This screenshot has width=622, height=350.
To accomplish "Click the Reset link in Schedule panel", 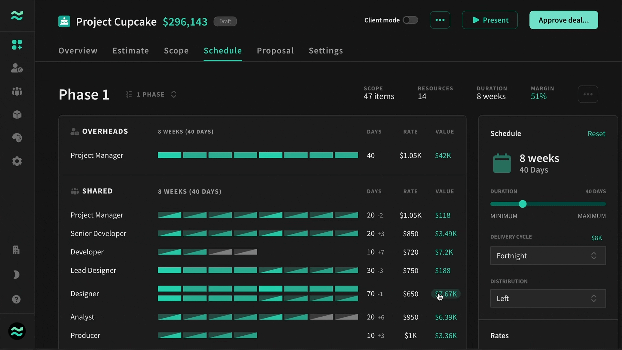I will click(596, 134).
